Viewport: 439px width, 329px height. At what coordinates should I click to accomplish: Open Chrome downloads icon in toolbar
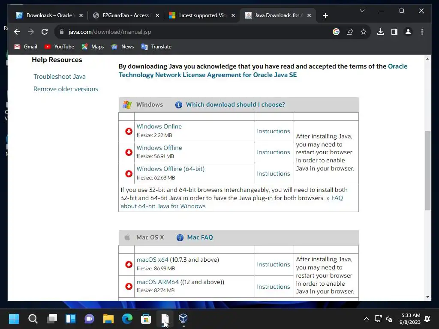[x=381, y=32]
